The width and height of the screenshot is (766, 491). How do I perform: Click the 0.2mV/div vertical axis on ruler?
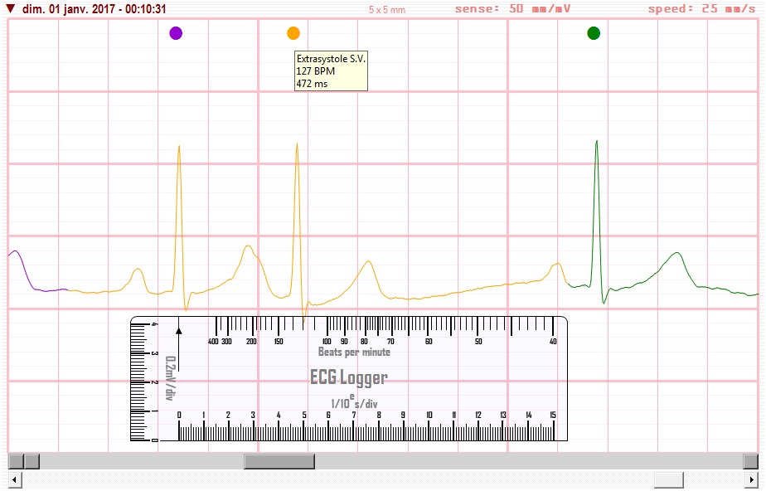pos(170,377)
